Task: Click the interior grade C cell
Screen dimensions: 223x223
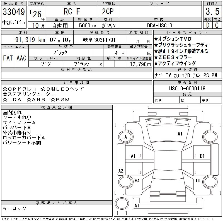Action: click(x=217, y=25)
